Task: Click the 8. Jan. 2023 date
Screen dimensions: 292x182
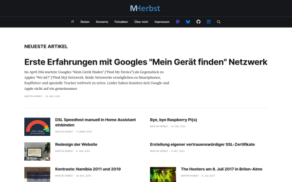Action: [83, 151]
